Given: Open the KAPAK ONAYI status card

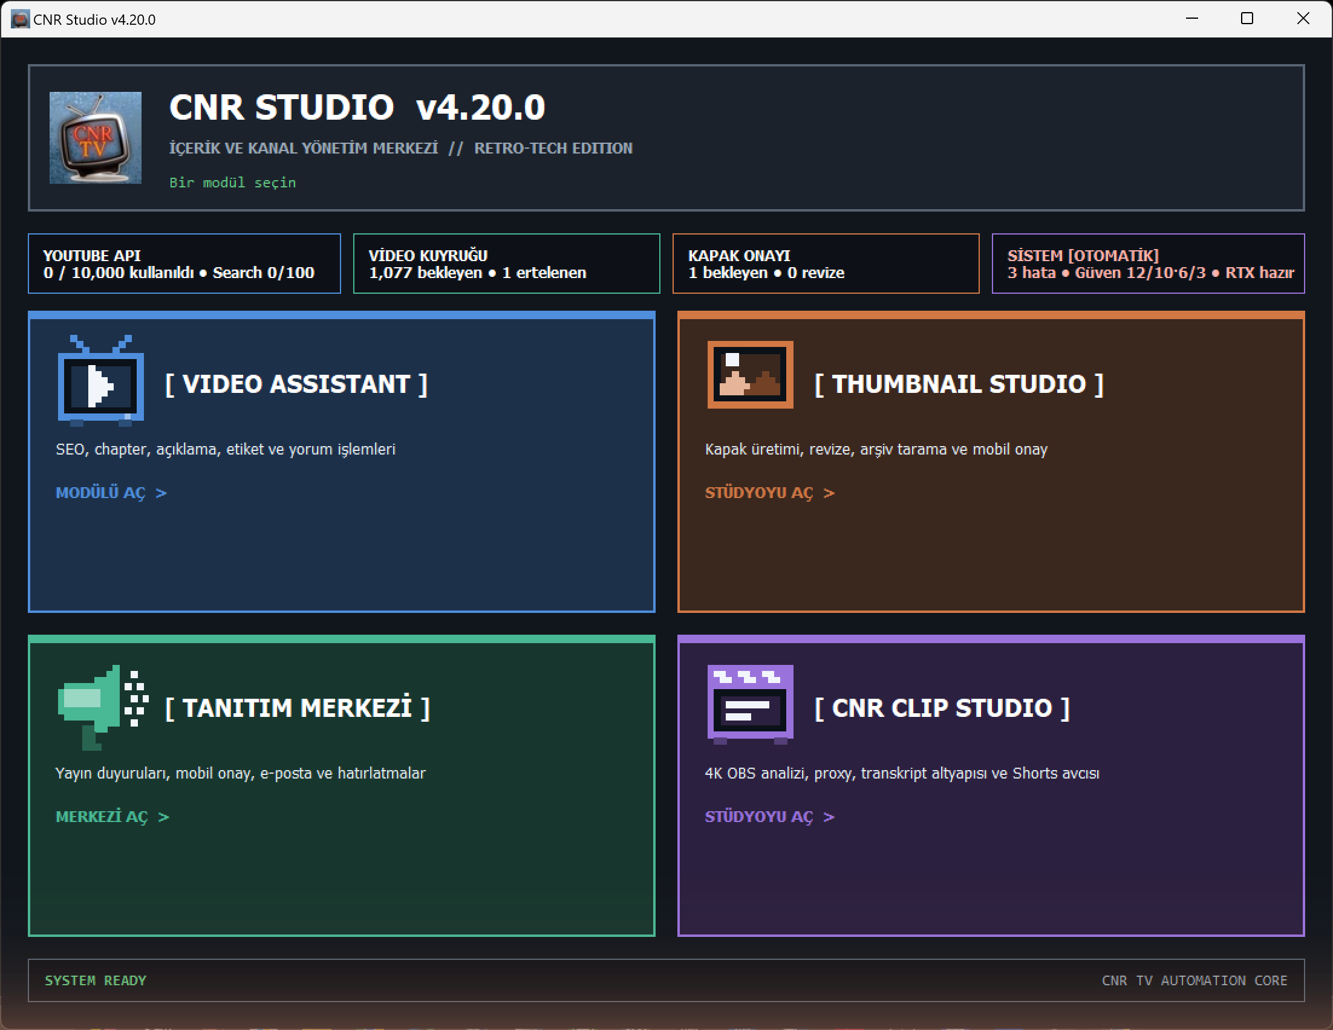Looking at the screenshot, I should tap(826, 264).
